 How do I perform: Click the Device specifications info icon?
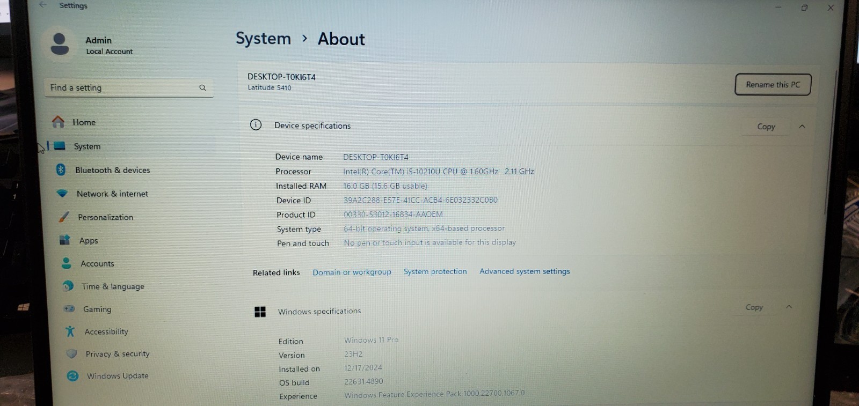tap(256, 125)
